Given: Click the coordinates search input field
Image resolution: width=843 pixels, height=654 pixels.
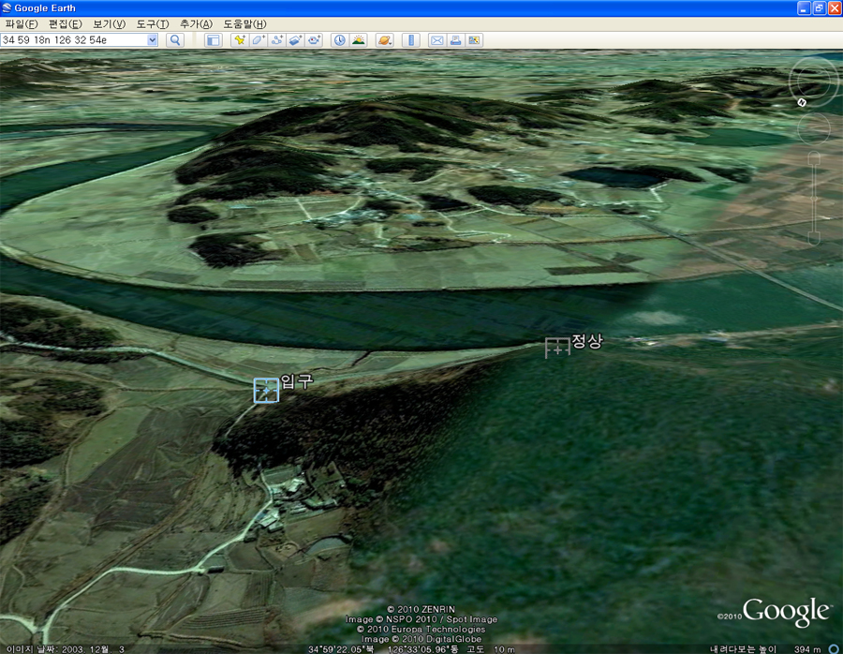Looking at the screenshot, I should coord(73,40).
